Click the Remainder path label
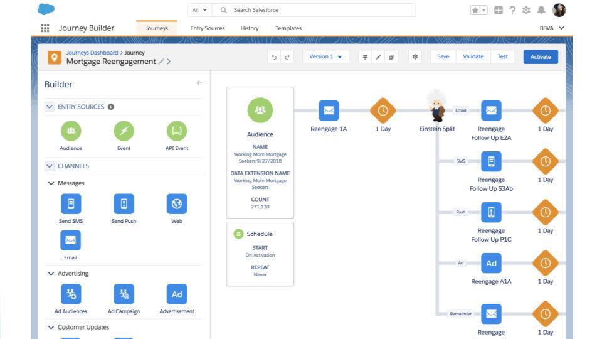Viewport: 602px width, 339px height. (460, 314)
